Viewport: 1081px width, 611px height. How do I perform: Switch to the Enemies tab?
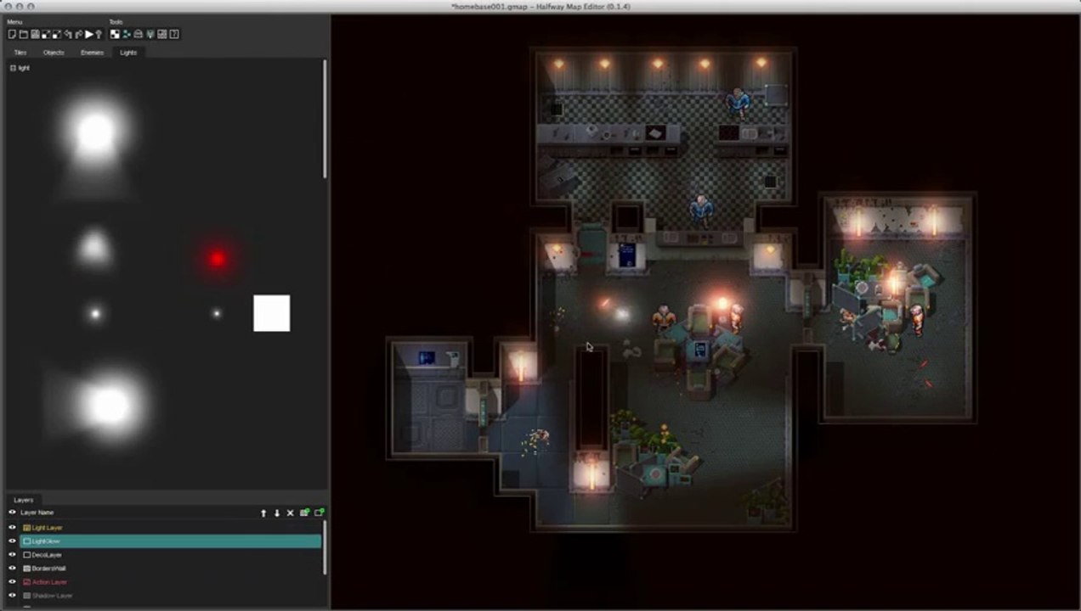(92, 53)
